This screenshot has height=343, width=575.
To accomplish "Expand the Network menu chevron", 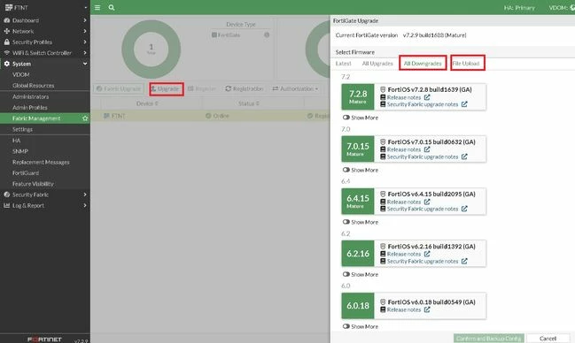I will pyautogui.click(x=85, y=32).
